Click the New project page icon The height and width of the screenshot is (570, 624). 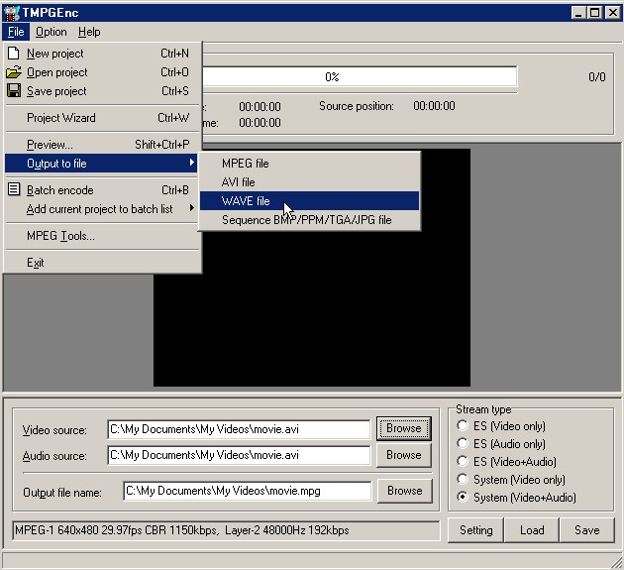14,53
